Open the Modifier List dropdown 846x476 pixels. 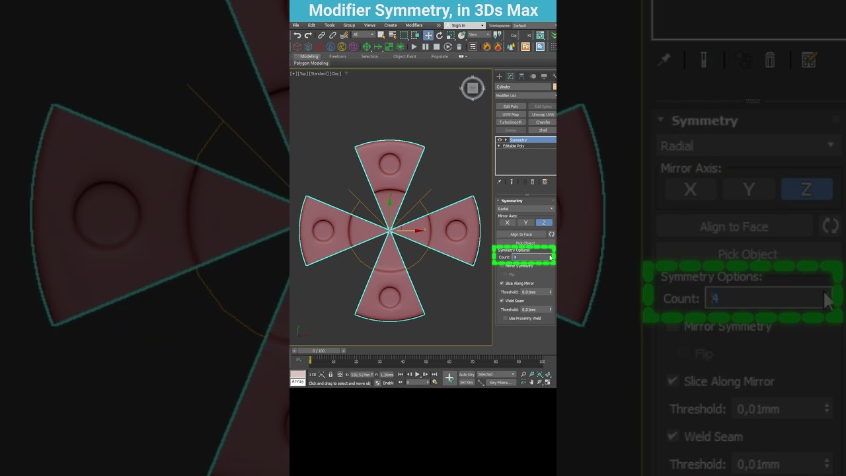pos(525,95)
